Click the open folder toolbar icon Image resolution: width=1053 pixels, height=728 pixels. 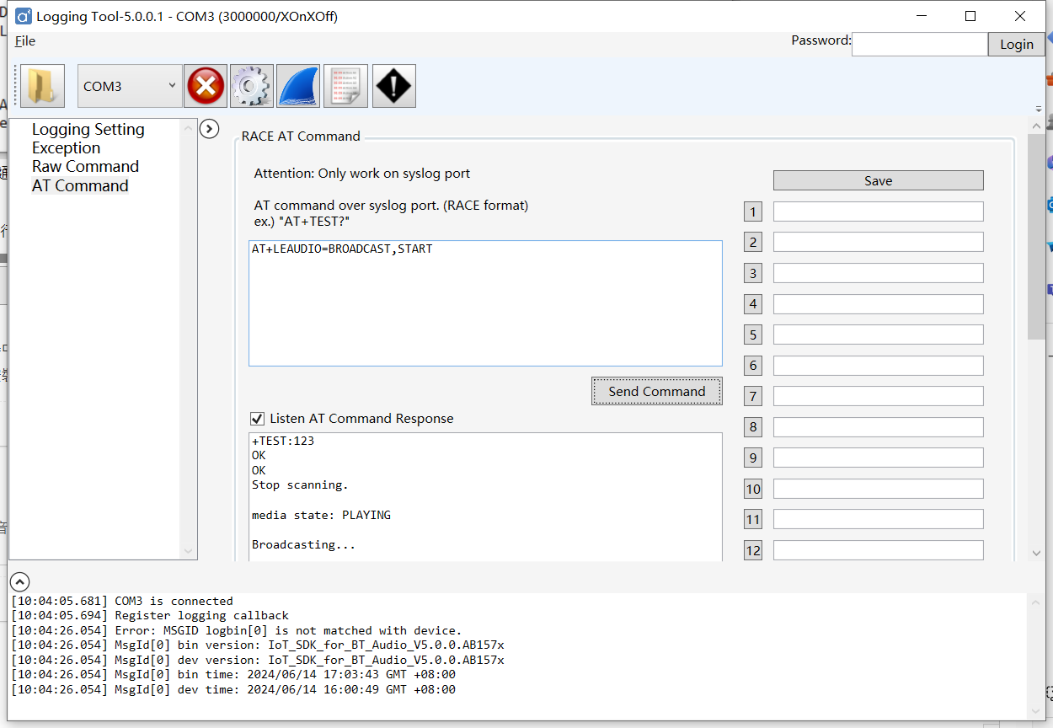tap(42, 86)
